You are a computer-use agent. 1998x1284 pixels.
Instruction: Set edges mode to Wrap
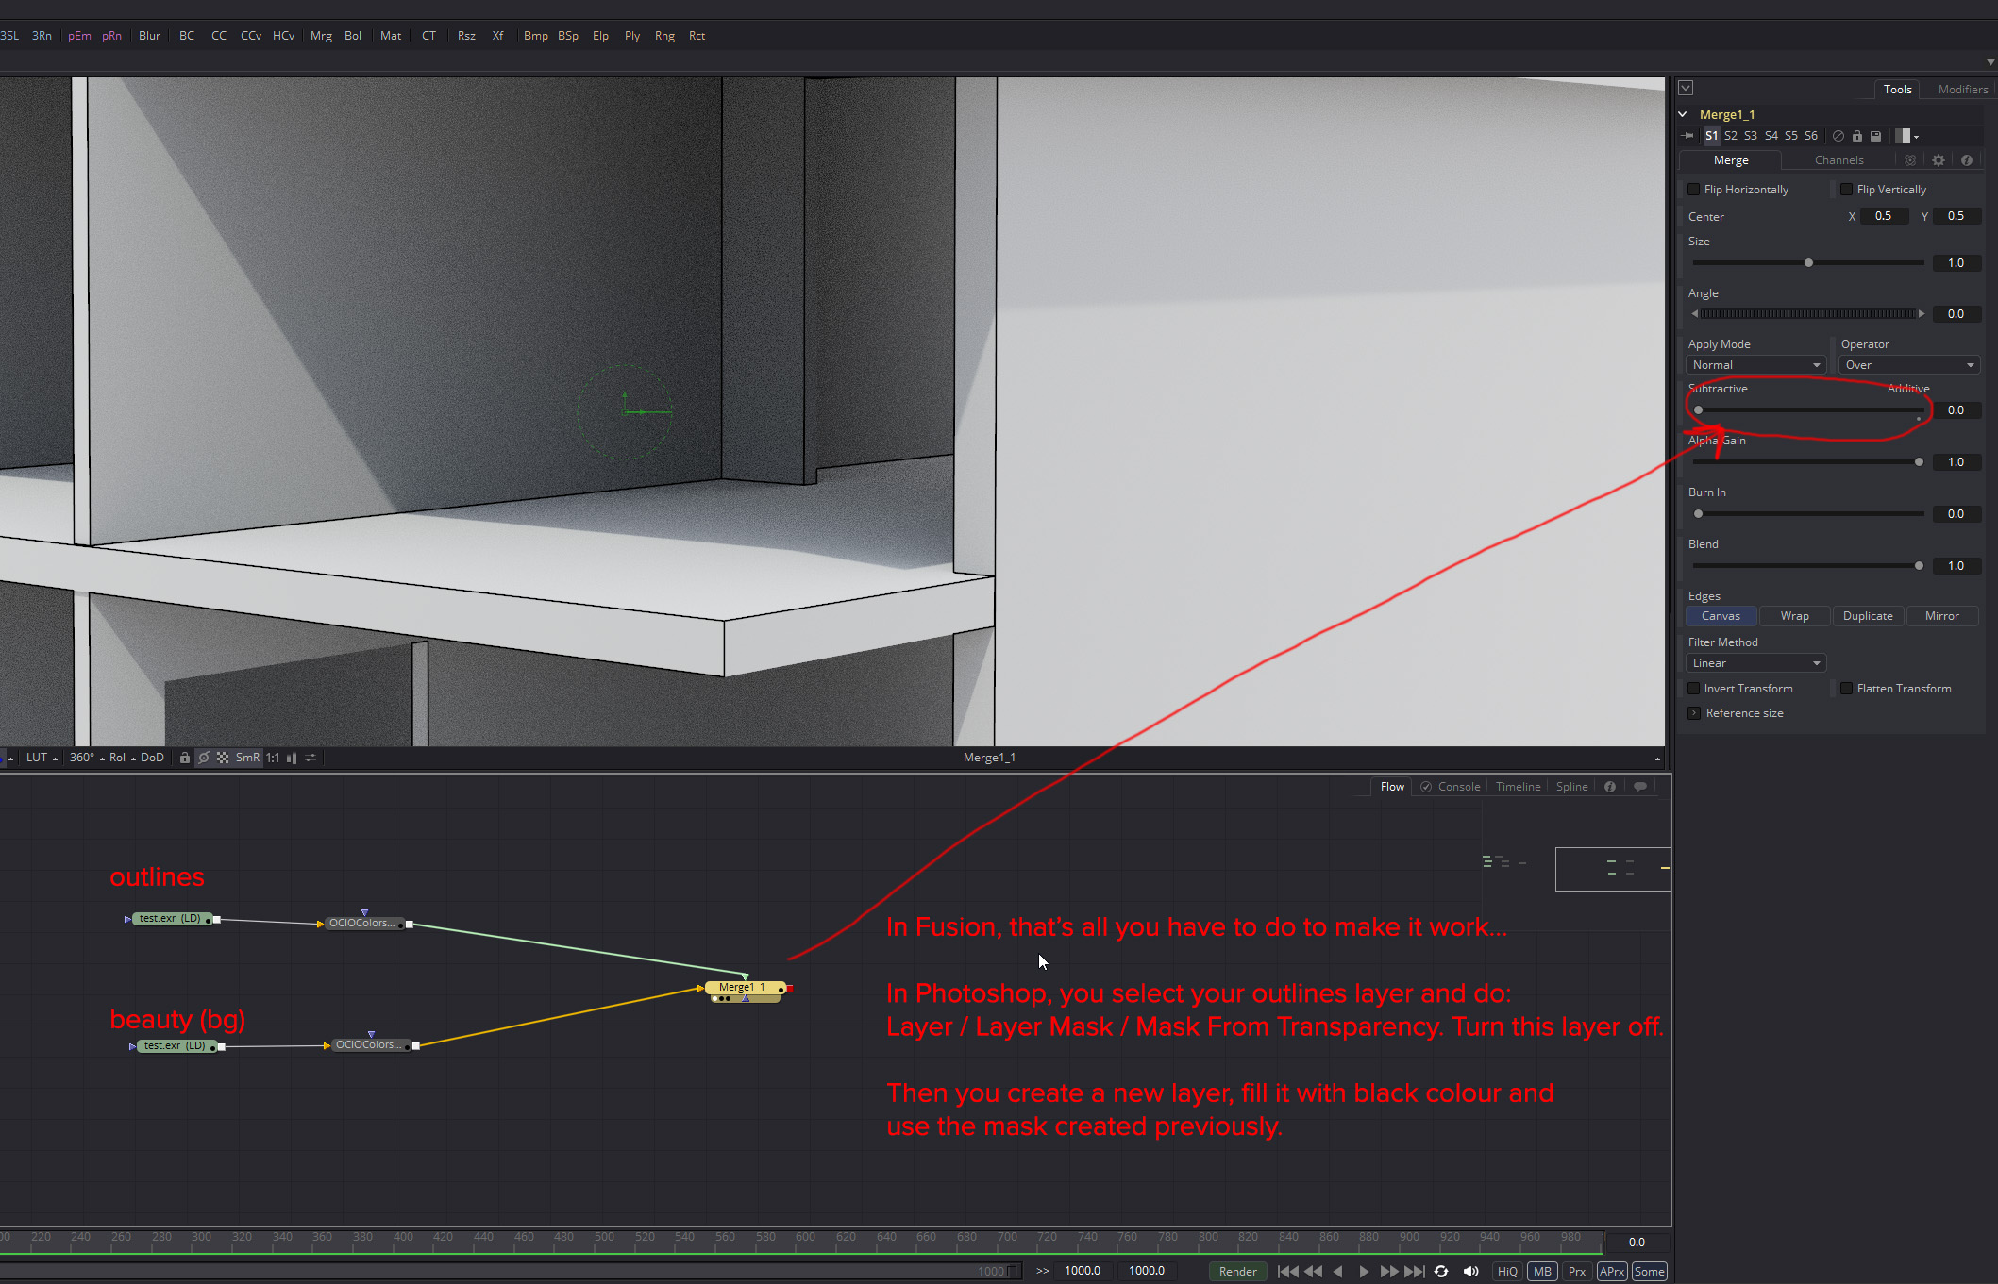coord(1794,615)
